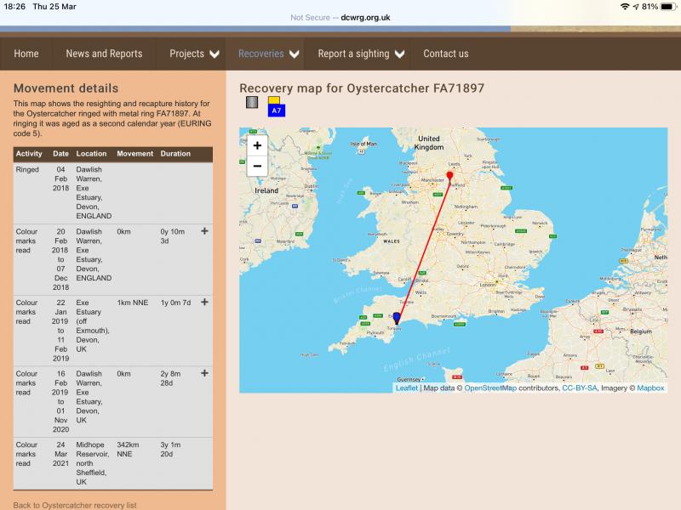Click the red marker near Sheffield
This screenshot has width=681, height=510.
pos(449,175)
